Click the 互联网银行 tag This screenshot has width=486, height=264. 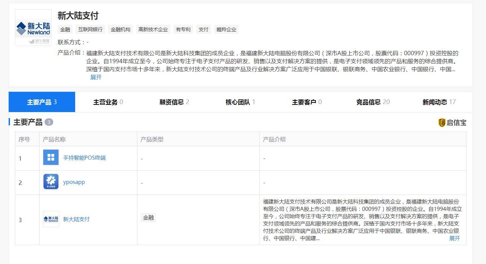(90, 29)
